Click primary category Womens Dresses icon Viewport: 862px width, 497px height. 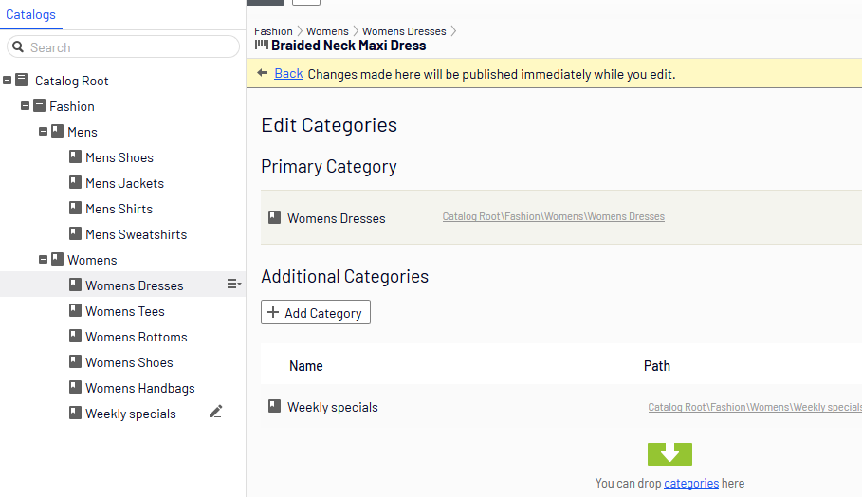pyautogui.click(x=274, y=217)
